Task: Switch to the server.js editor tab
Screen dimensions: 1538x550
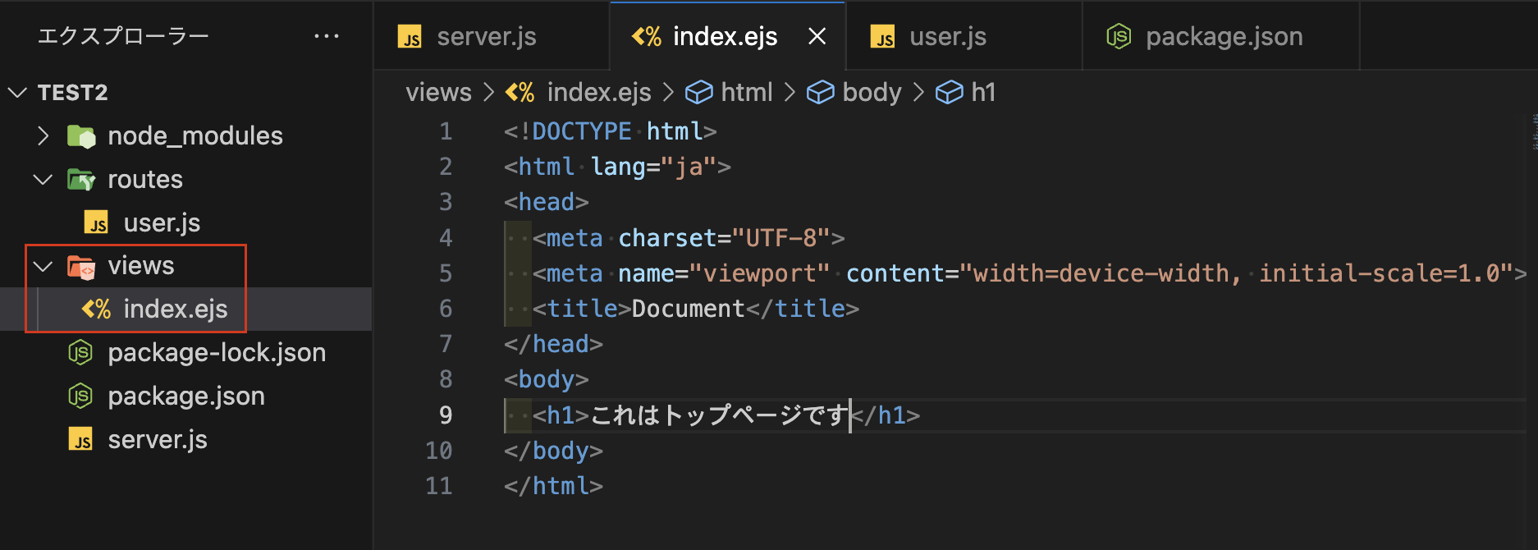Action: (492, 36)
